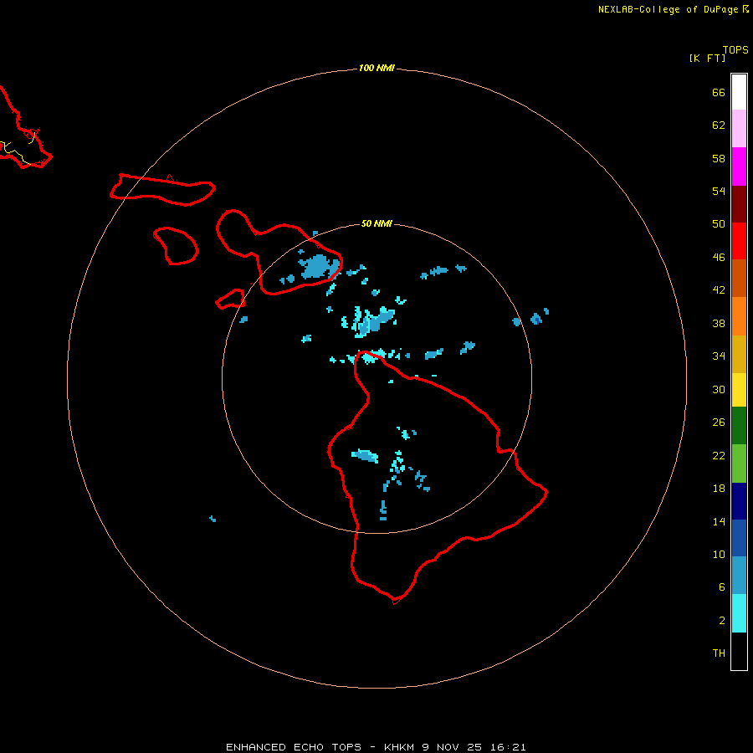Click the legend value 50
753x753 pixels.
[719, 224]
